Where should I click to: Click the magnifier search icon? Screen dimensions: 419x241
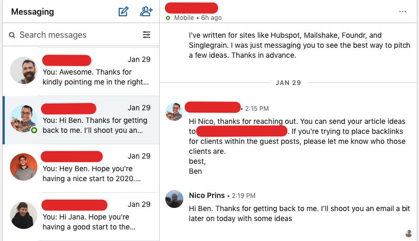[12, 35]
